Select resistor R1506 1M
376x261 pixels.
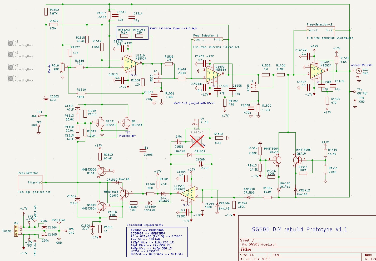tap(169, 64)
